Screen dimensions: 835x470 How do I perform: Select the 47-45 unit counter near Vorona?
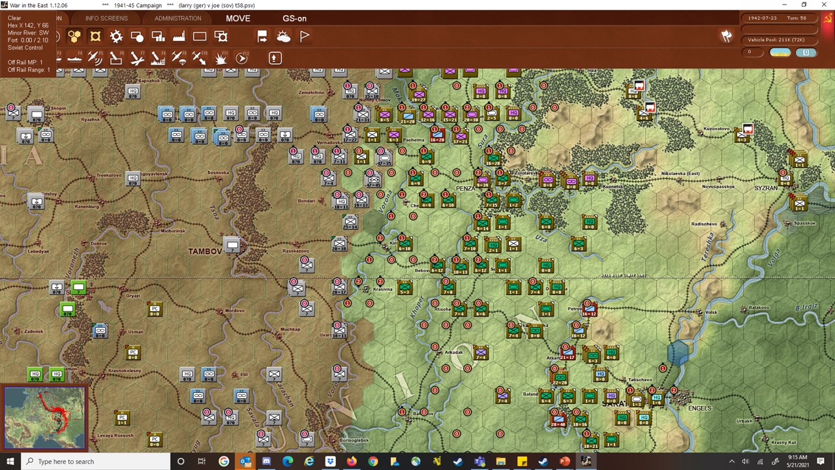tap(373, 180)
